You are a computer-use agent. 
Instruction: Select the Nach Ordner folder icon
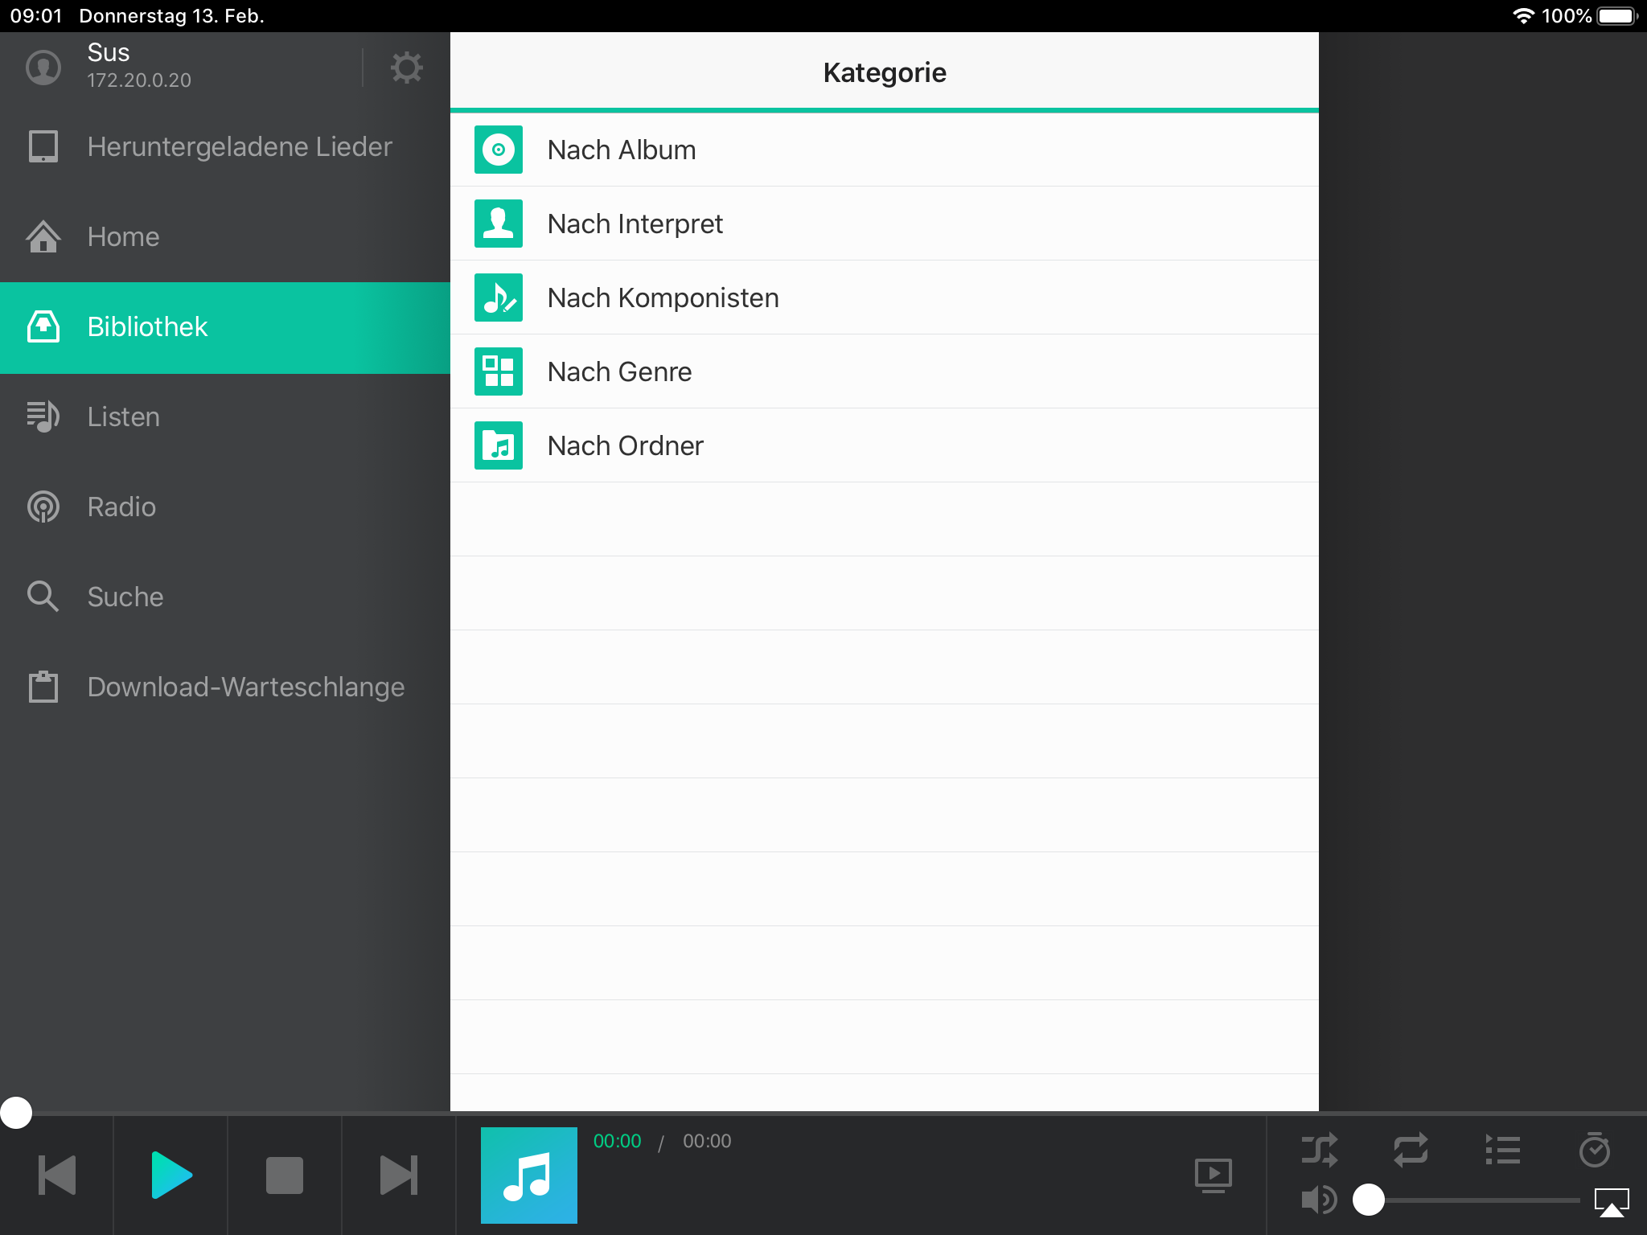(498, 445)
